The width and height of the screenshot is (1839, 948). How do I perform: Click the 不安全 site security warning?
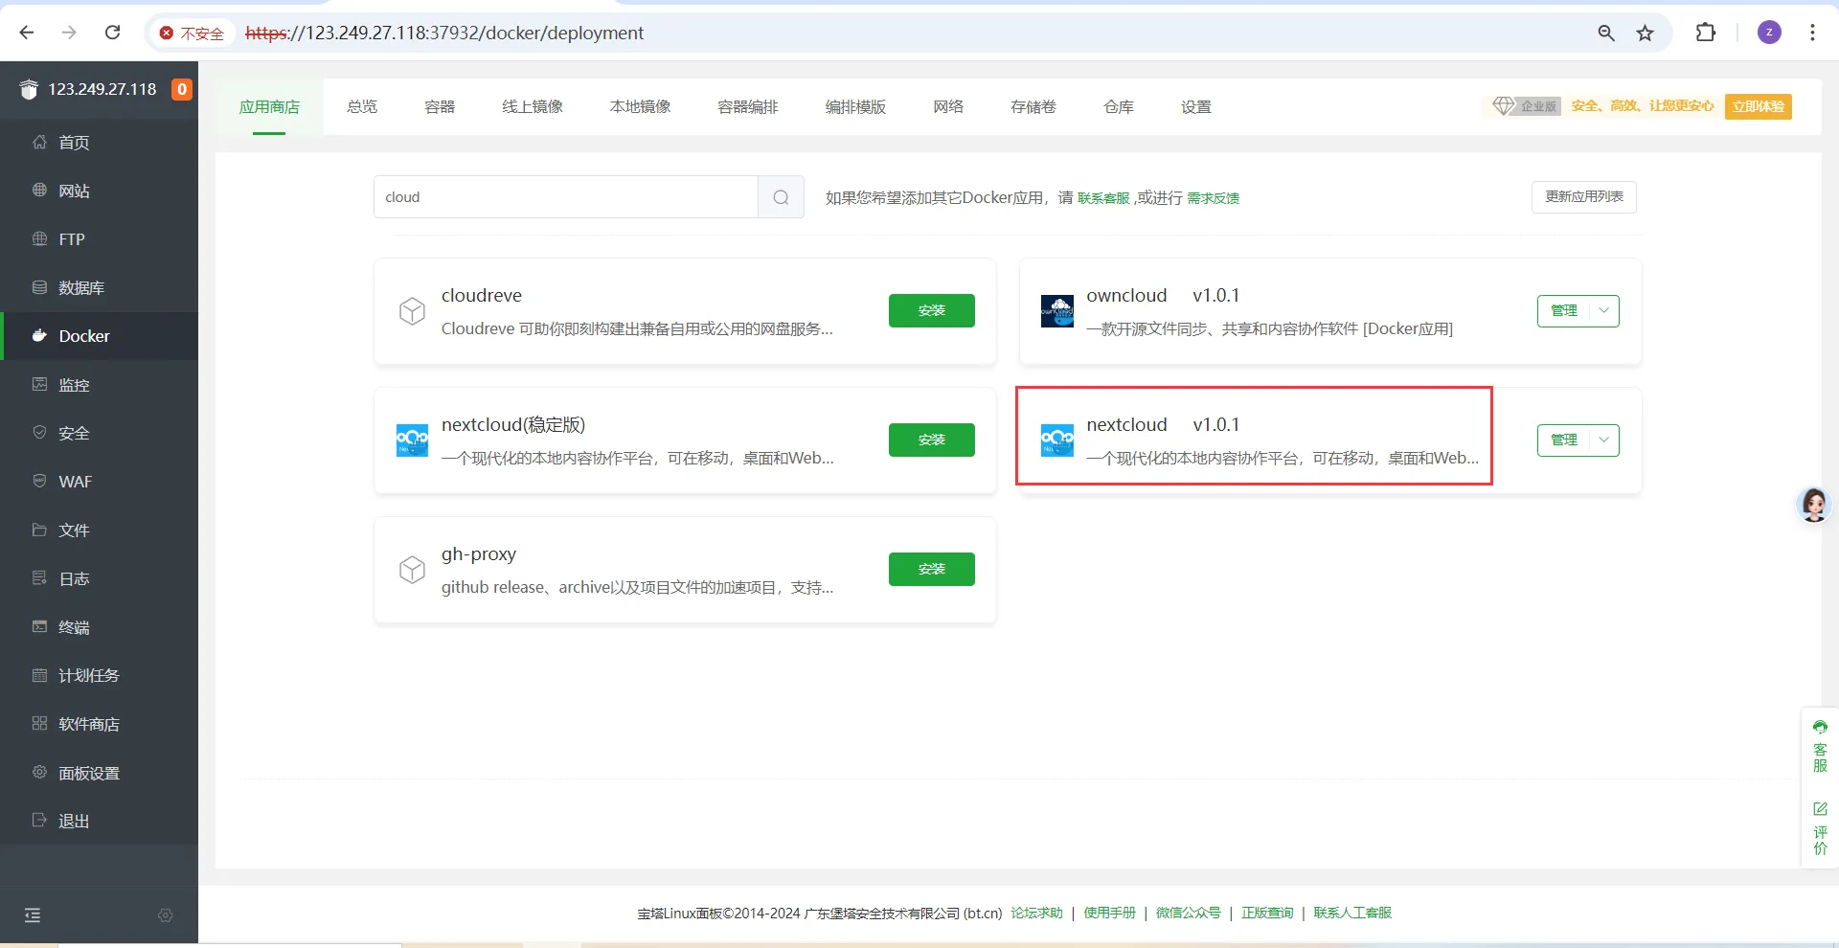[192, 34]
